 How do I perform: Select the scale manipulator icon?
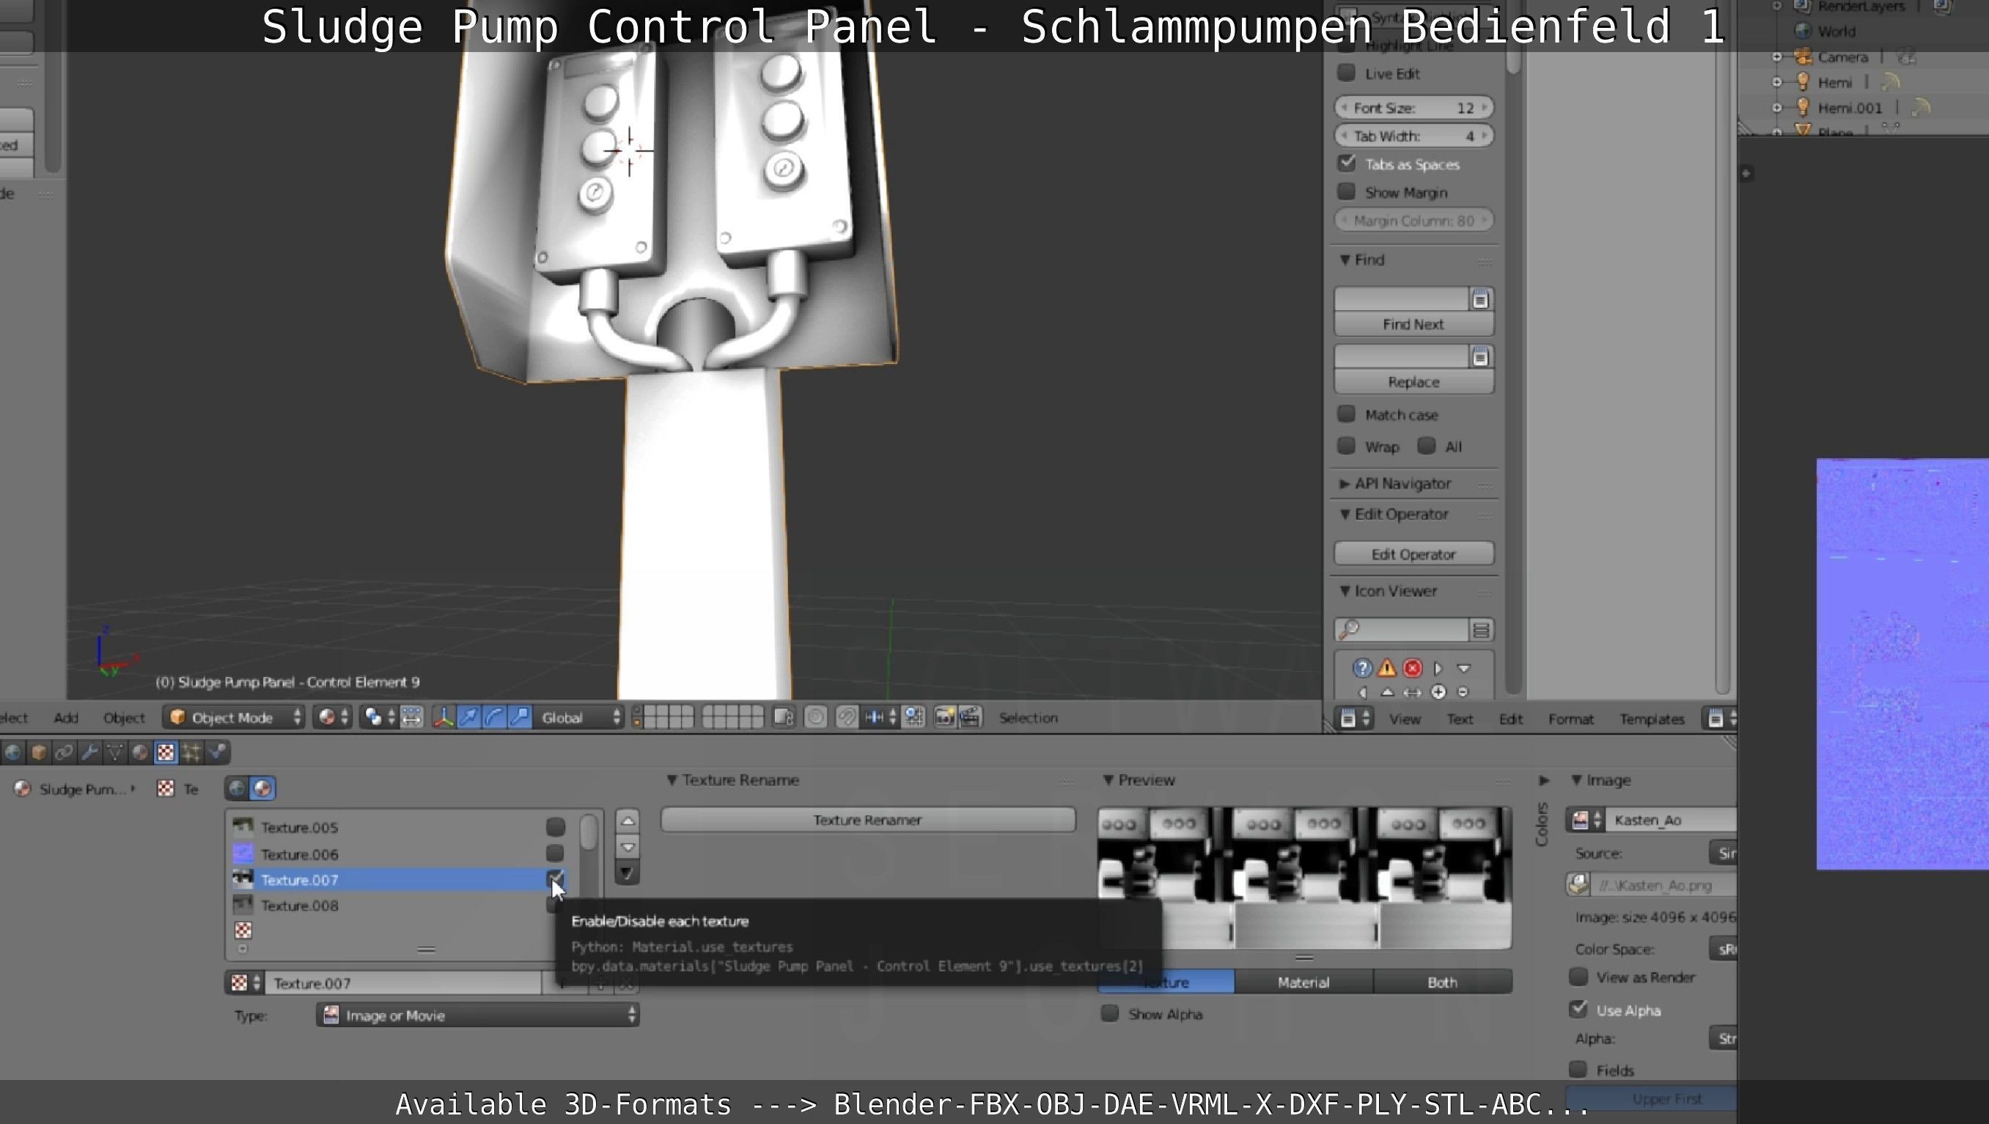click(x=520, y=717)
